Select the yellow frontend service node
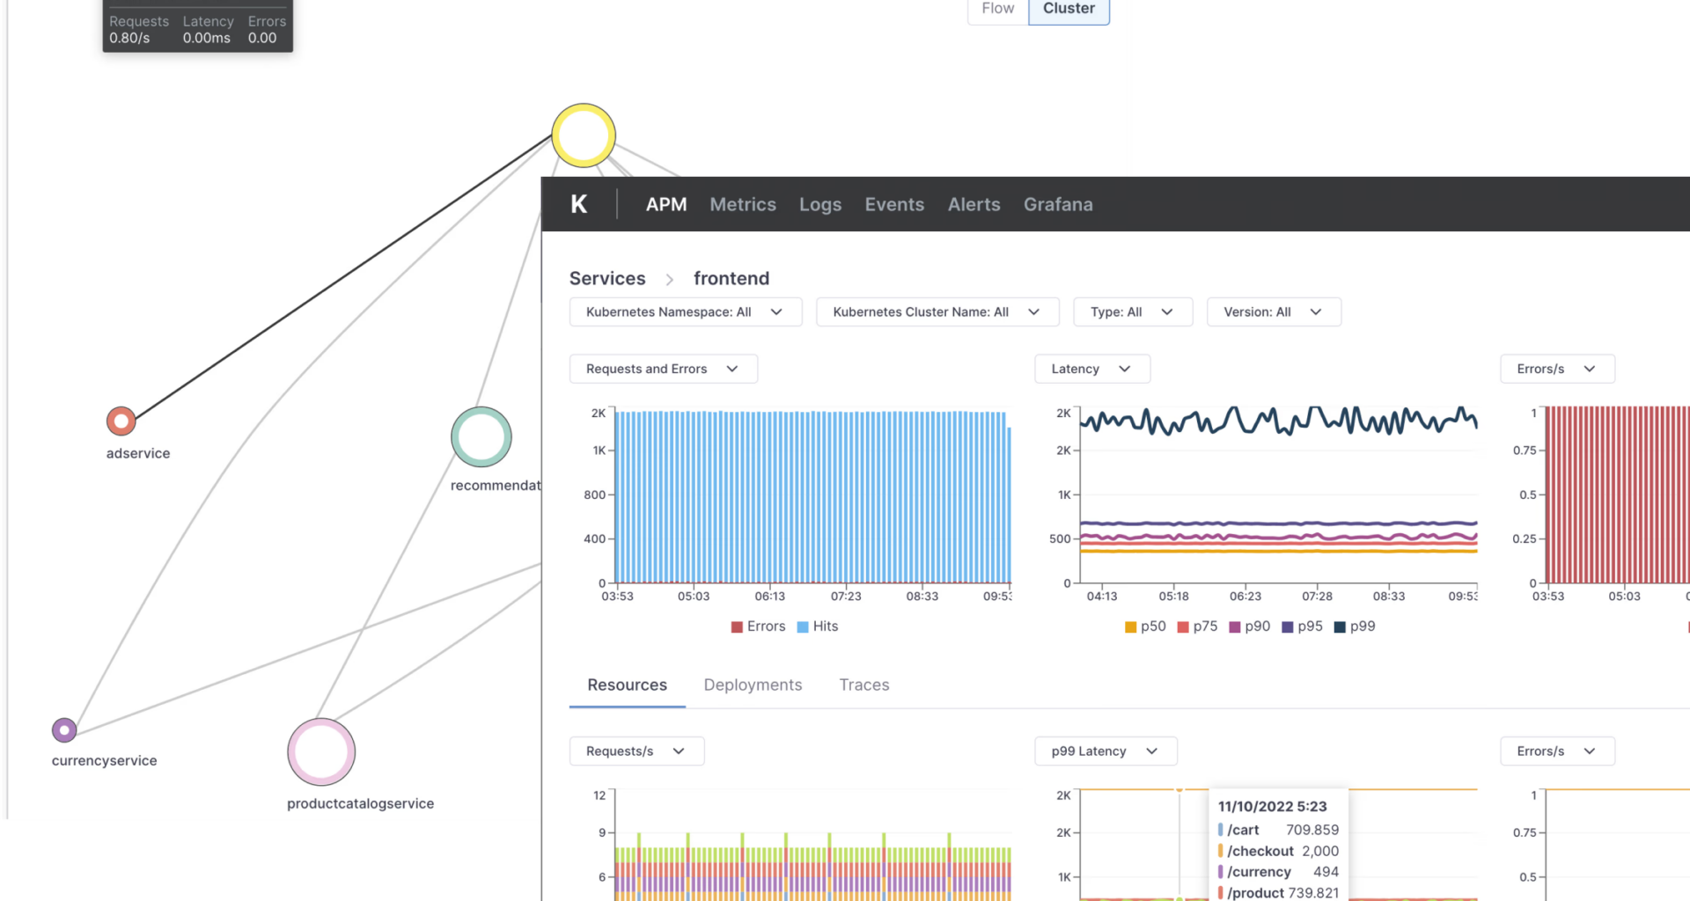 [584, 136]
